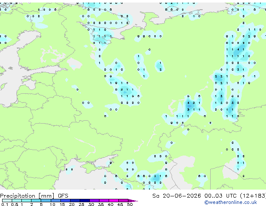The height and width of the screenshot is (206, 266).
Task: Click the '30' legend label
Action: (x=91, y=204)
